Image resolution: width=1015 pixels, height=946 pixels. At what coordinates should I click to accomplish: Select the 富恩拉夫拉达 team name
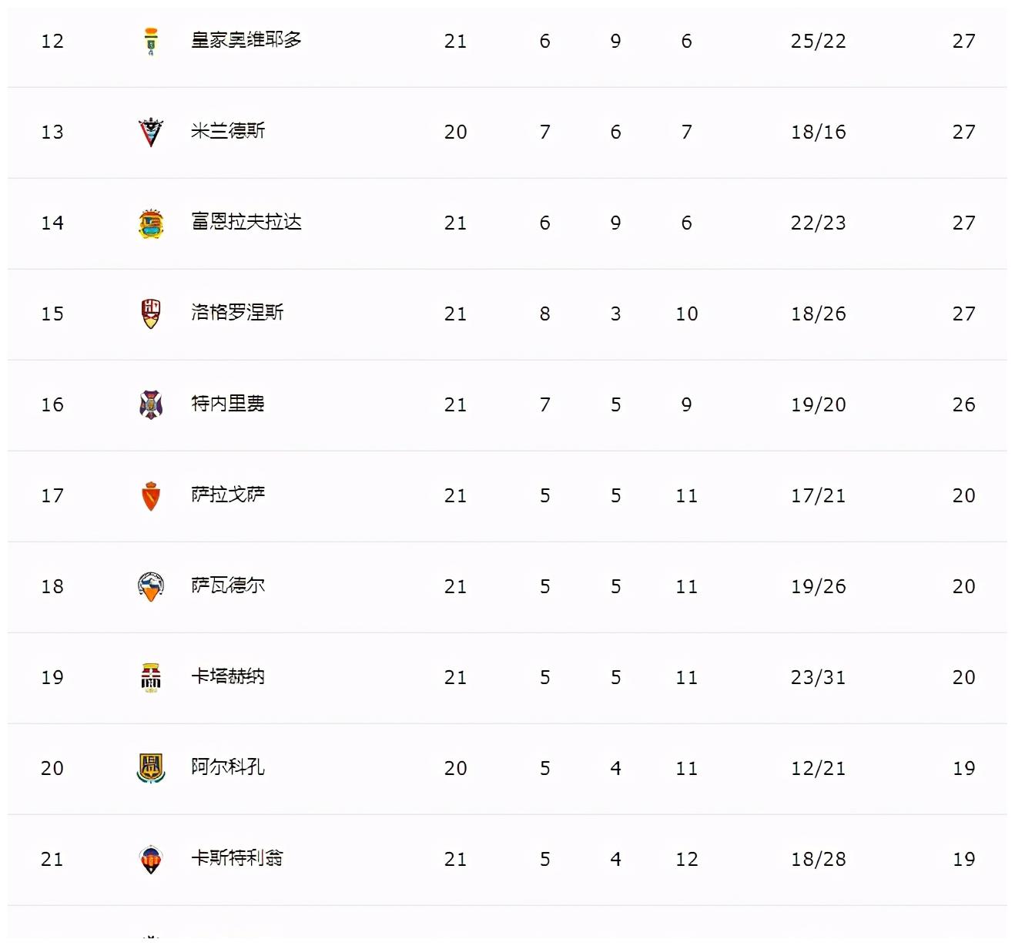click(x=246, y=222)
